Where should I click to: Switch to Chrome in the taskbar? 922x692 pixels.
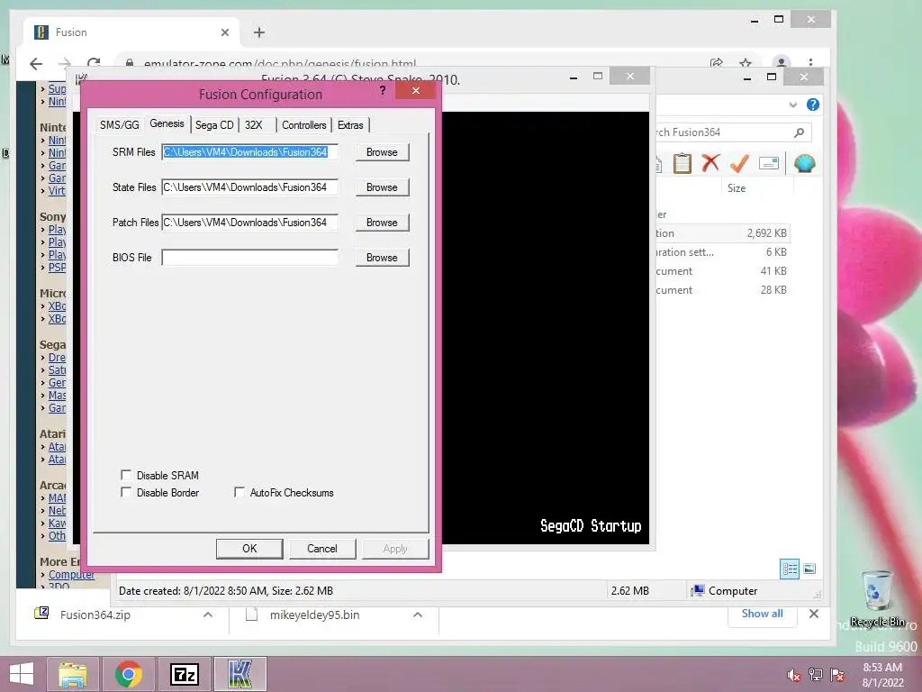[129, 674]
